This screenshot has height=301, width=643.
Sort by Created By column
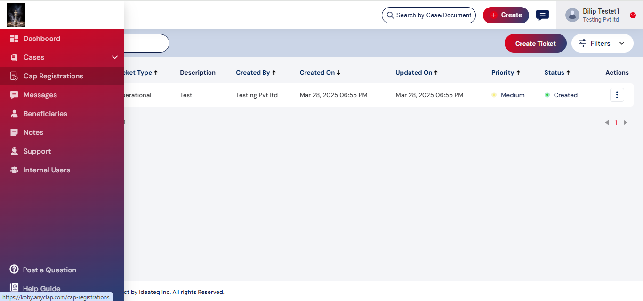(x=256, y=73)
